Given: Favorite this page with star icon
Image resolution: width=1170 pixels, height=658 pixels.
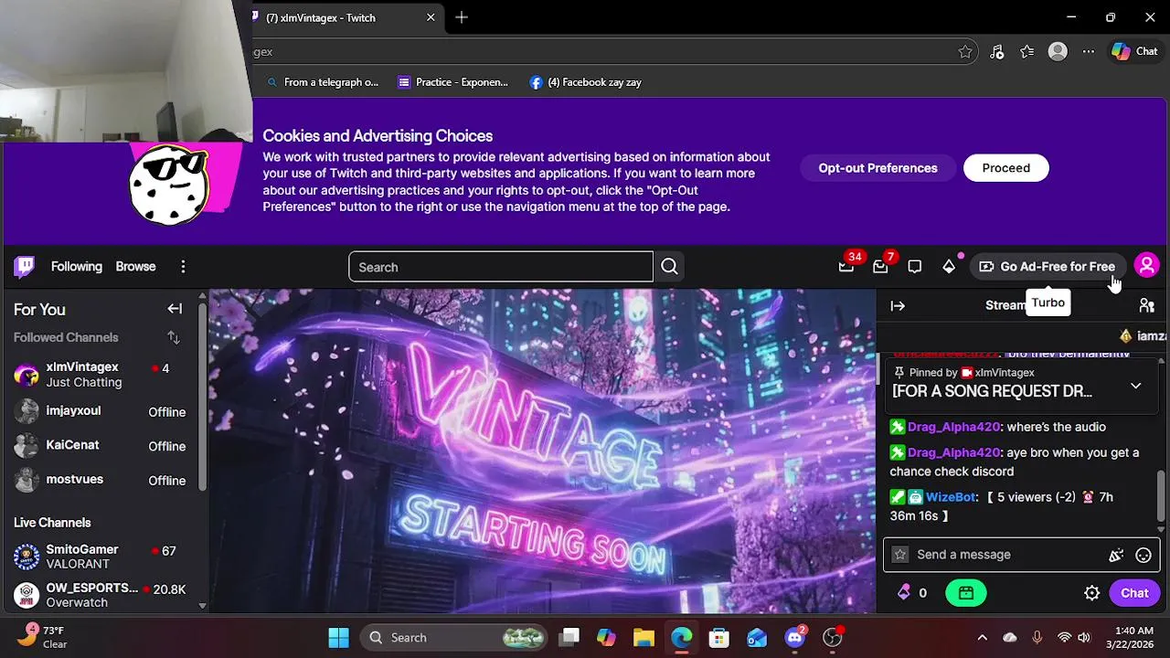Looking at the screenshot, I should (x=965, y=52).
